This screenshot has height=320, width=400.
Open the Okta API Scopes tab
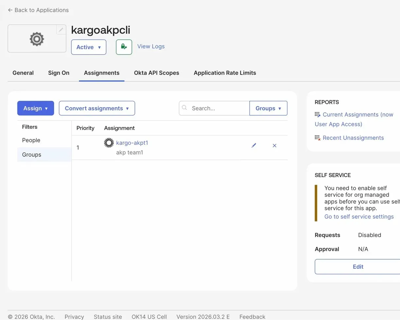(156, 73)
